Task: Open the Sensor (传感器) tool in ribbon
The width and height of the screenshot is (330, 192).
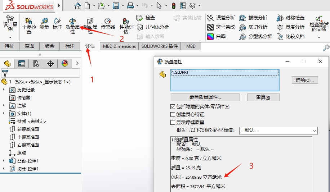Action: point(108,24)
